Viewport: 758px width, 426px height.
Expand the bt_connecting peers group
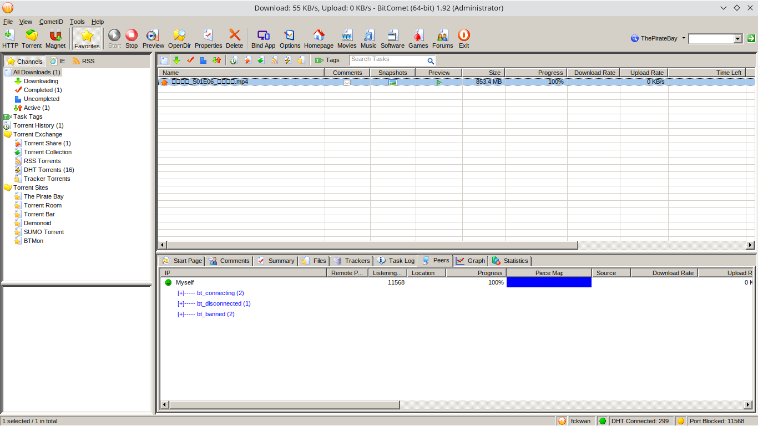point(180,293)
